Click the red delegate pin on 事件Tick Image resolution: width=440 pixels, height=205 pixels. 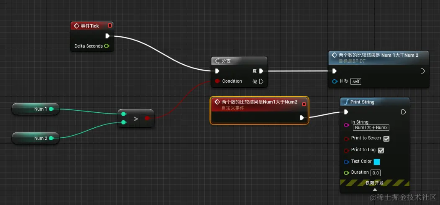[x=110, y=26]
